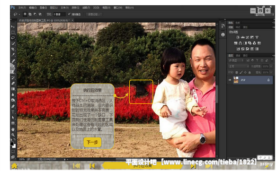Select the Eyedropper tool

(13, 55)
